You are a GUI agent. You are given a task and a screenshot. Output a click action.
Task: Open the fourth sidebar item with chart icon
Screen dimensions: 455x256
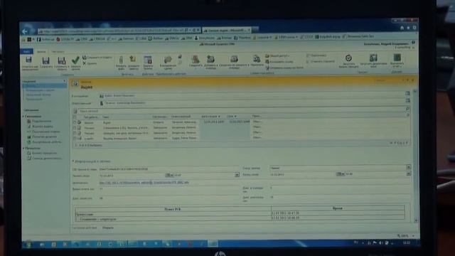click(42, 137)
